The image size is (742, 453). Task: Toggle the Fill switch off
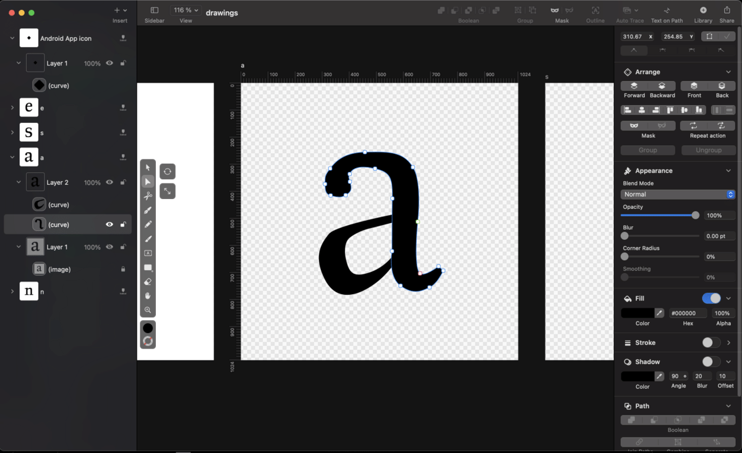(711, 298)
